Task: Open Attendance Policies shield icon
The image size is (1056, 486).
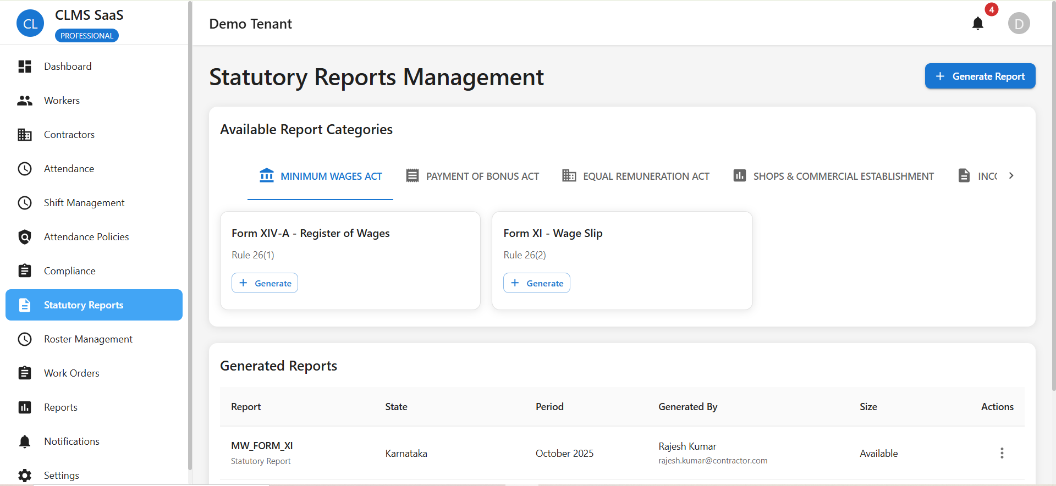Action: (25, 237)
